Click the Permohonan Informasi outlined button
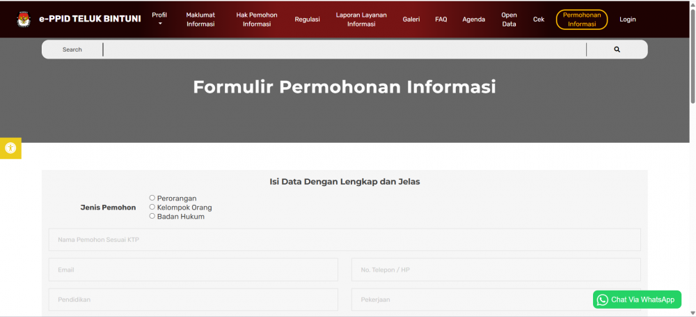This screenshot has height=317, width=696. (x=582, y=20)
